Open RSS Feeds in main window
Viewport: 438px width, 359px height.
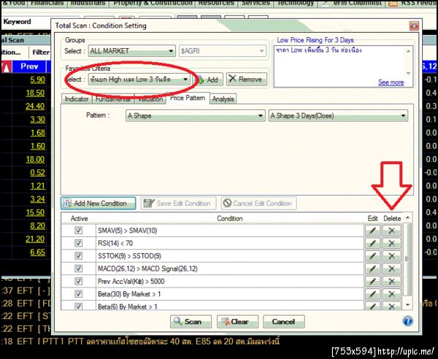[x=411, y=3]
